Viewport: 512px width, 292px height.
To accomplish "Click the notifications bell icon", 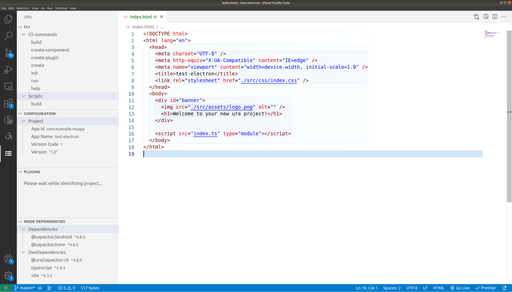I will 504,288.
